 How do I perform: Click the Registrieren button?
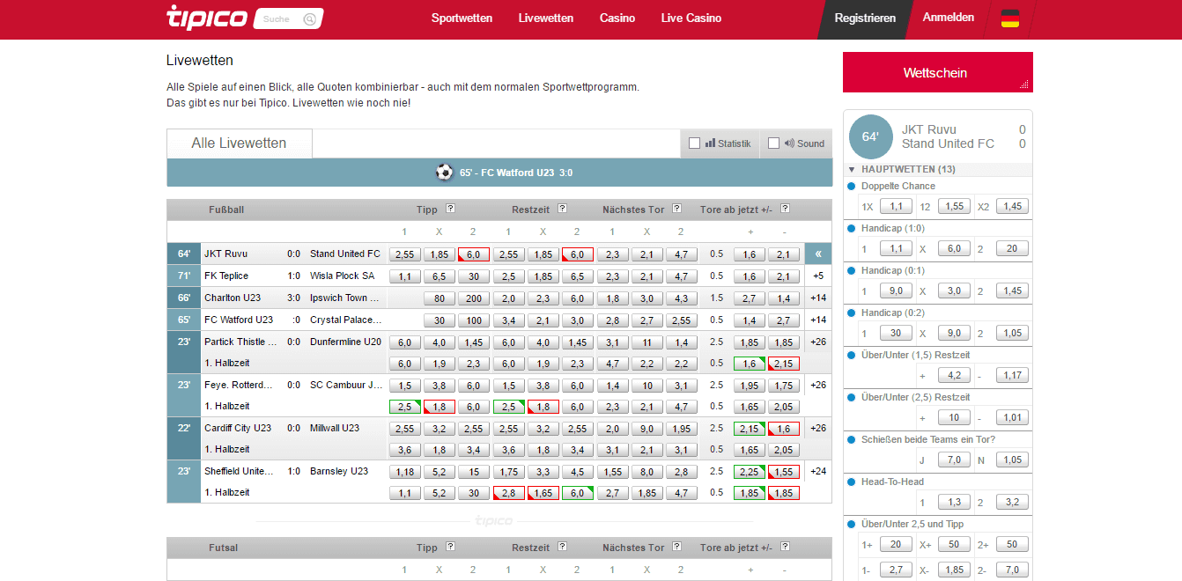click(x=865, y=18)
